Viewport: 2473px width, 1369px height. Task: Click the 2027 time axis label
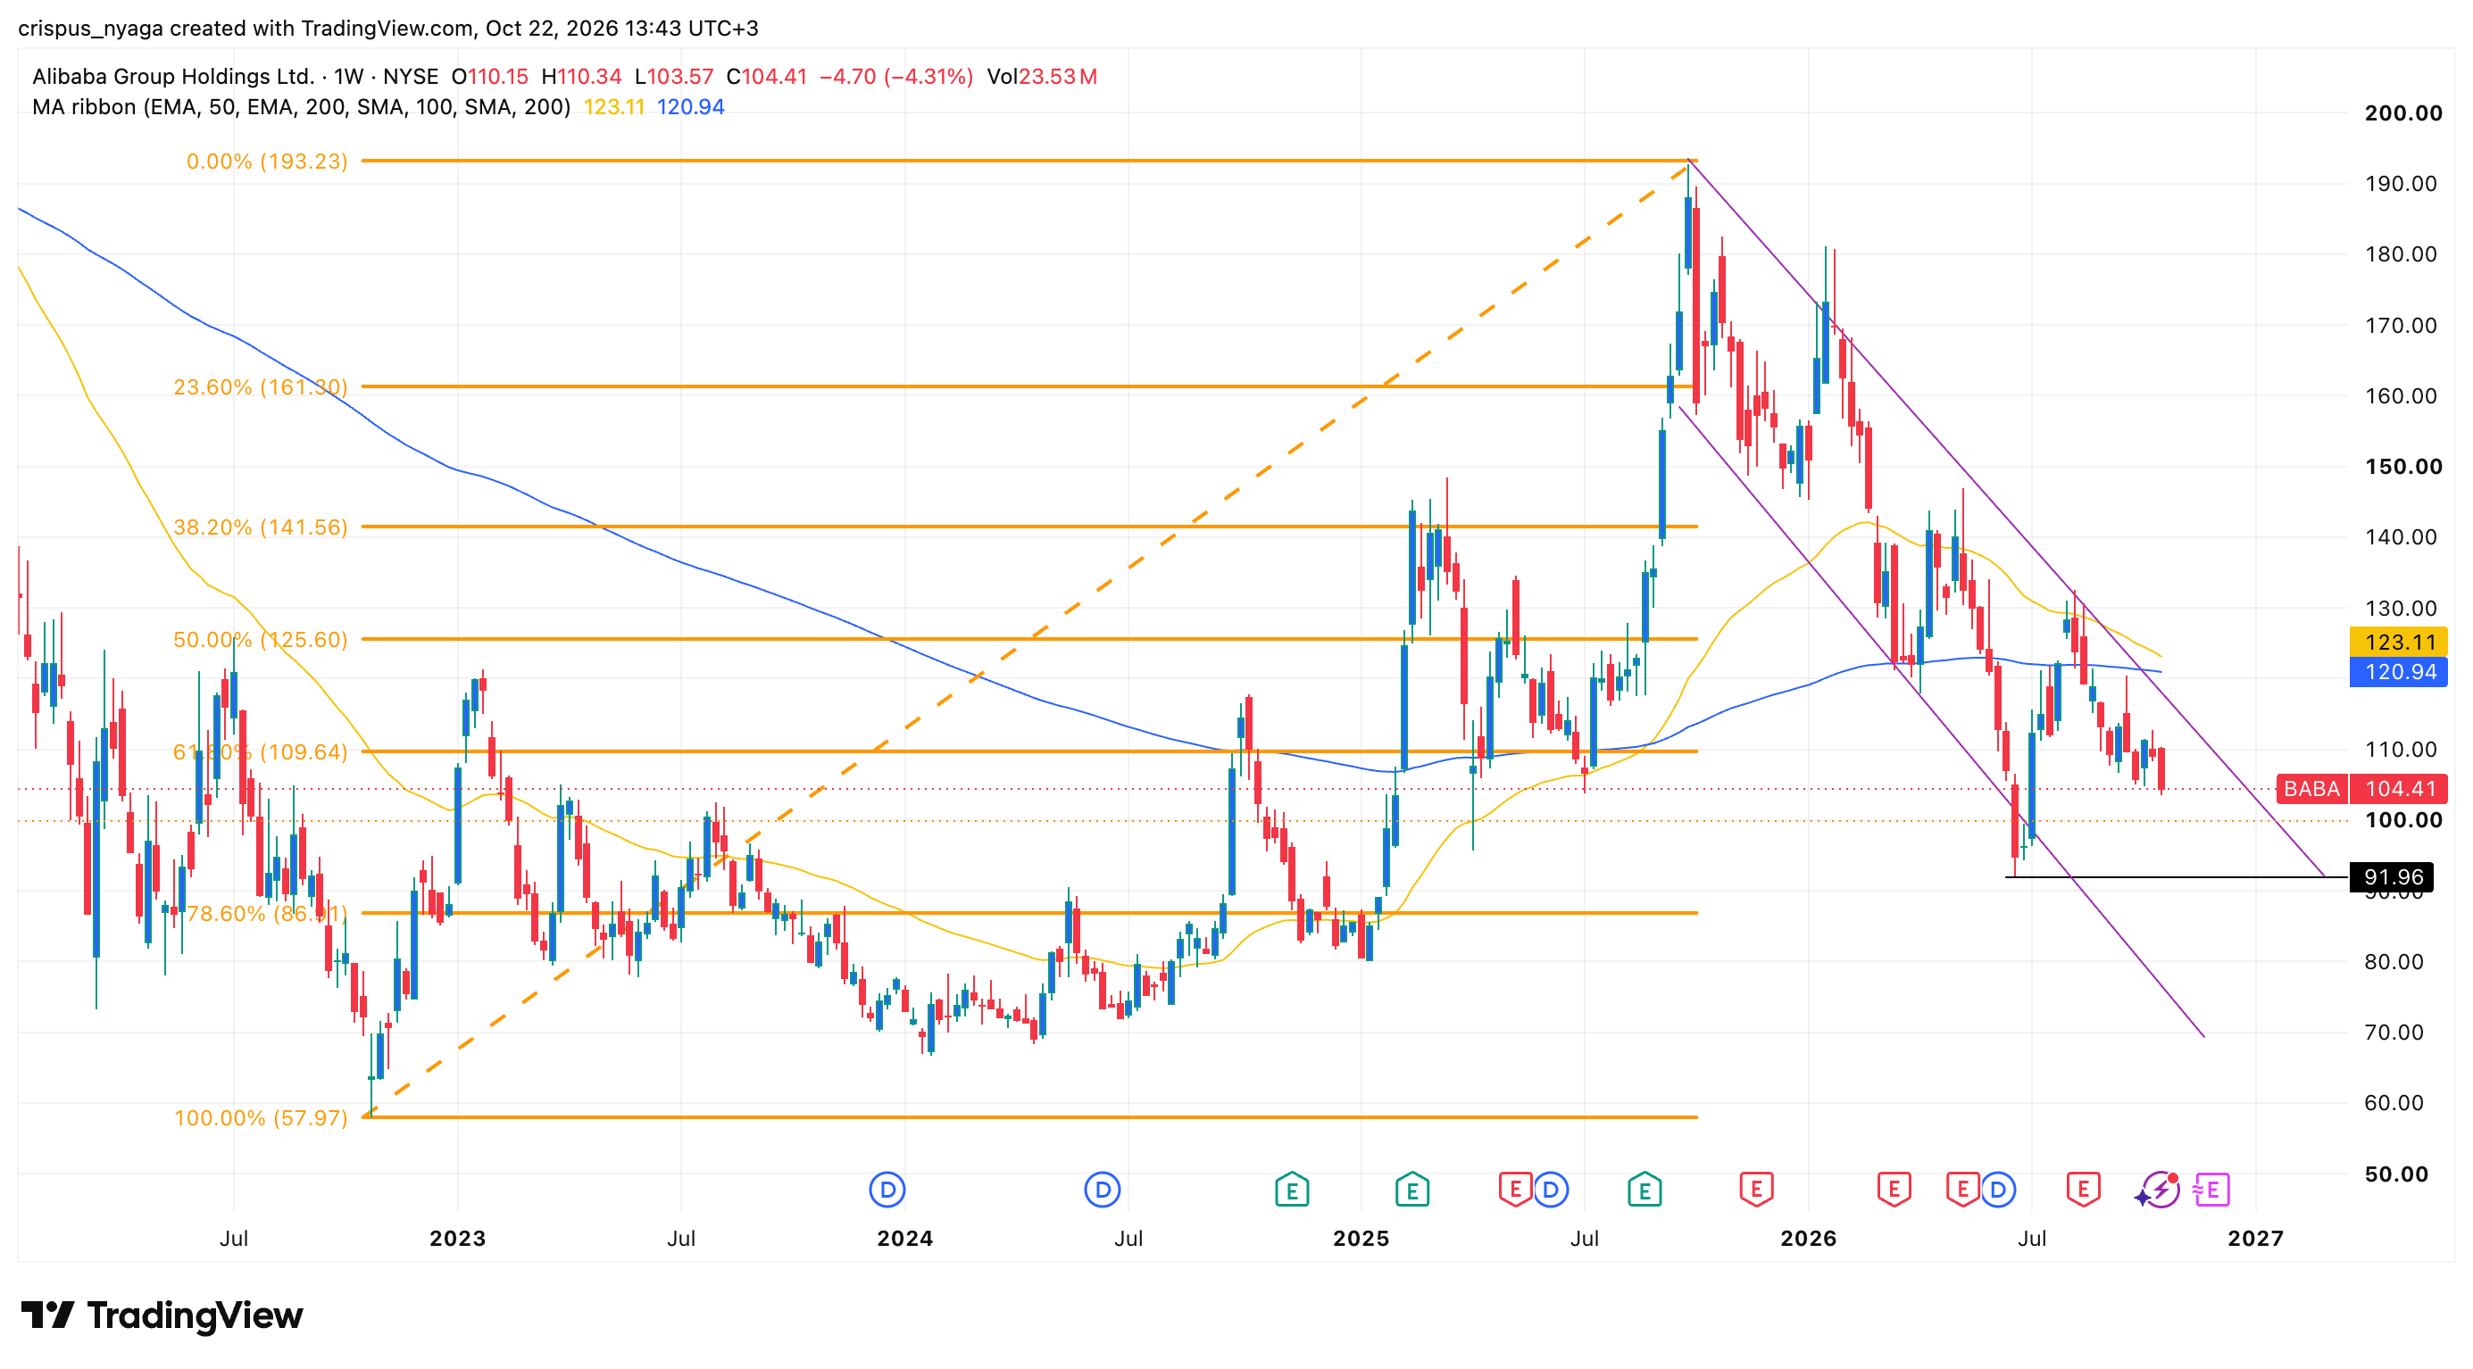pos(2255,1238)
